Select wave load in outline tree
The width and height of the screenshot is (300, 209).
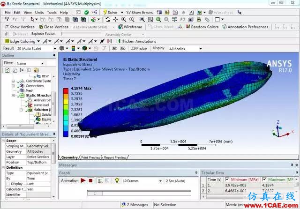[x=41, y=105]
